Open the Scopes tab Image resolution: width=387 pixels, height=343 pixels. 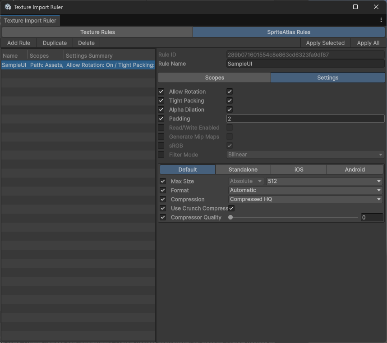[215, 78]
